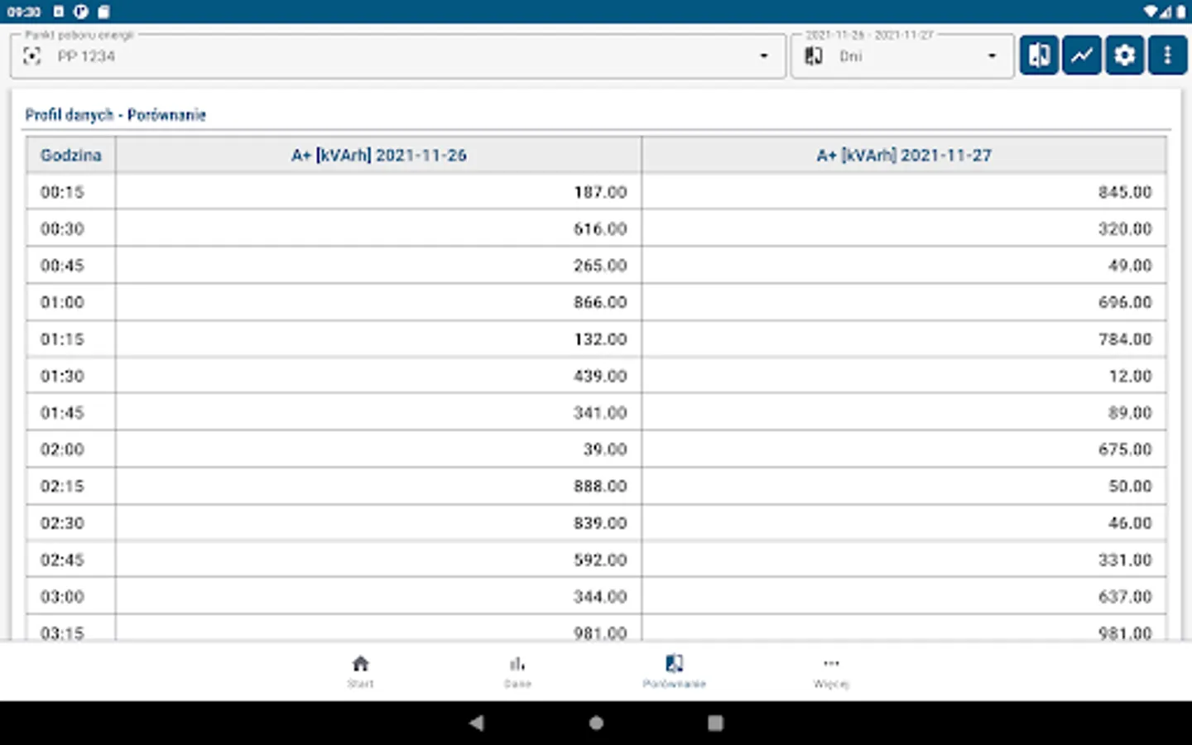The height and width of the screenshot is (745, 1192).
Task: Open the three-dot overflow menu
Action: click(x=1168, y=55)
